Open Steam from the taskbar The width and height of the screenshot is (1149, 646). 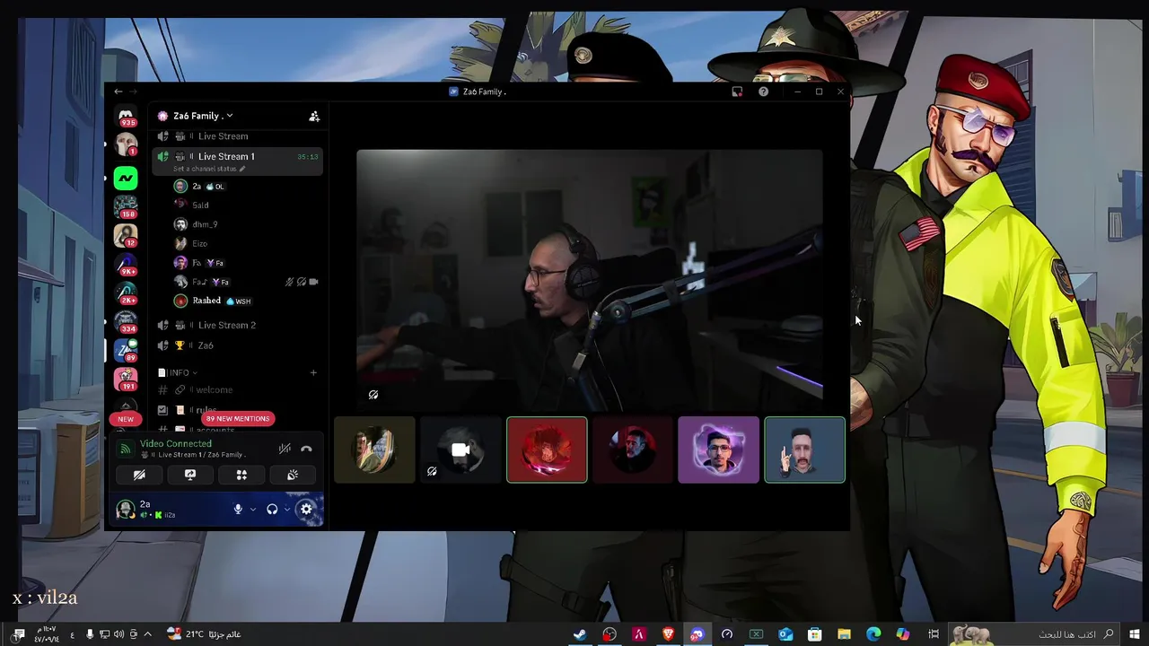(x=580, y=634)
